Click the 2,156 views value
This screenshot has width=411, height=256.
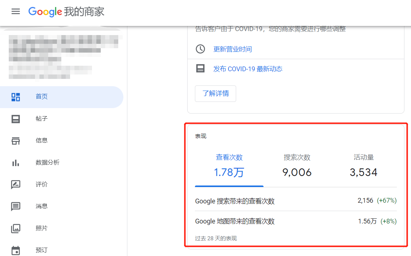pos(365,200)
